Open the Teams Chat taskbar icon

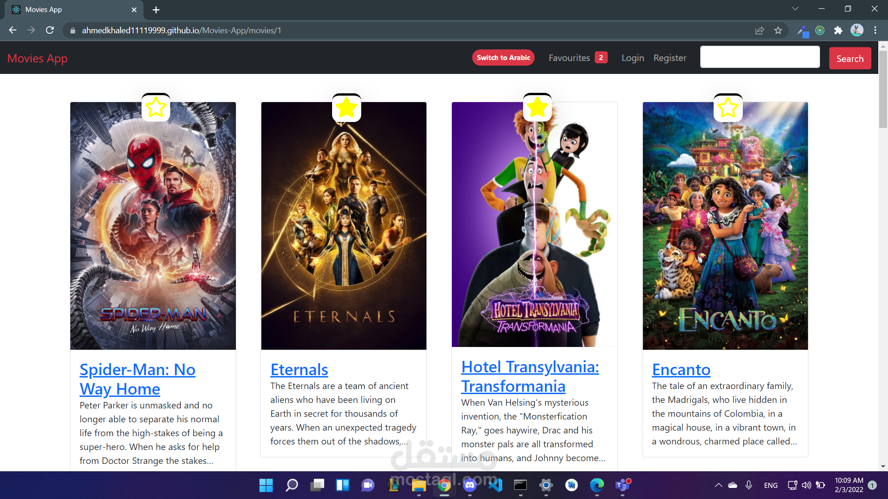point(368,485)
